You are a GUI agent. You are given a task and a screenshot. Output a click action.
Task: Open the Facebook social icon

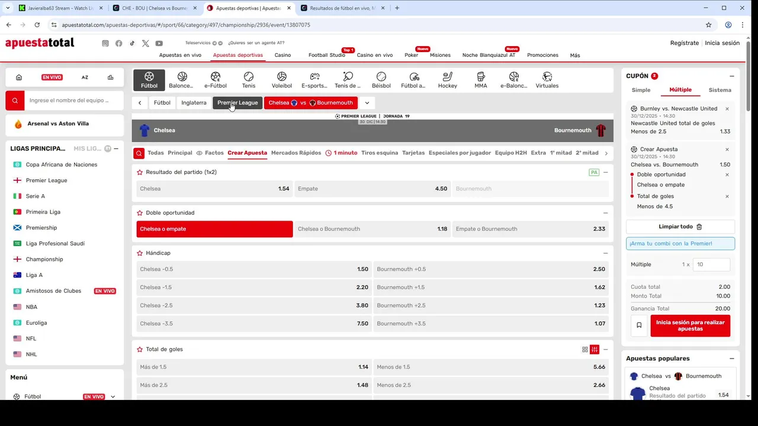[119, 43]
